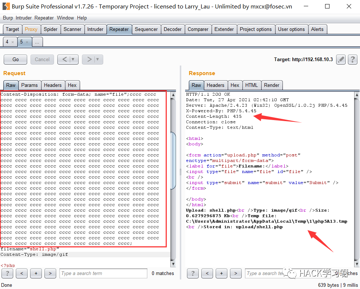This screenshot has width=360, height=289.
Task: Open request search options plus button
Action: tap(36, 273)
